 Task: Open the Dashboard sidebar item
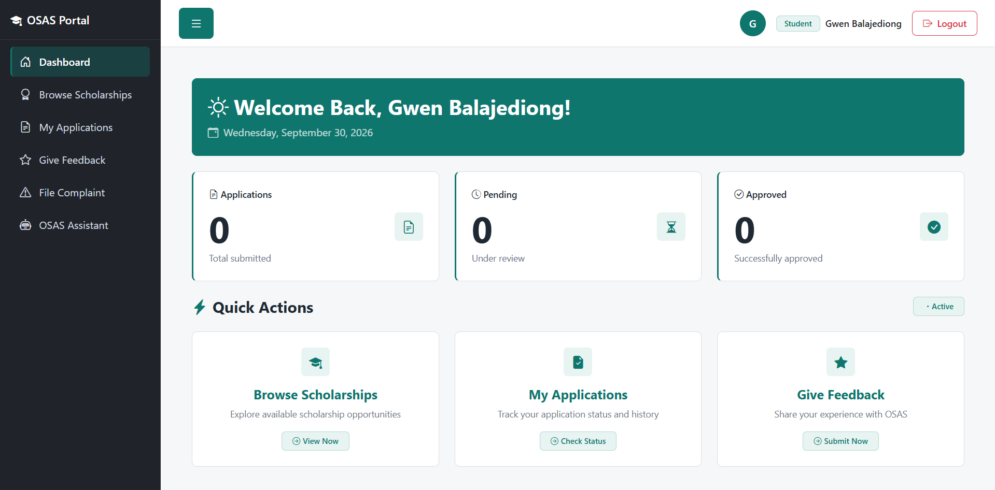(80, 62)
